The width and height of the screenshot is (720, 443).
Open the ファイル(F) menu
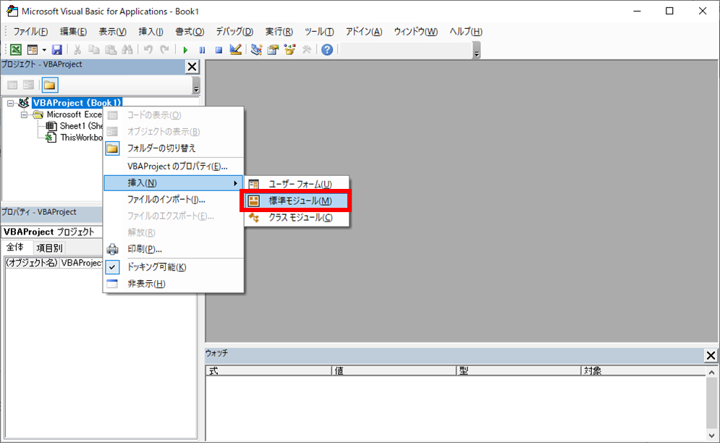click(x=30, y=32)
